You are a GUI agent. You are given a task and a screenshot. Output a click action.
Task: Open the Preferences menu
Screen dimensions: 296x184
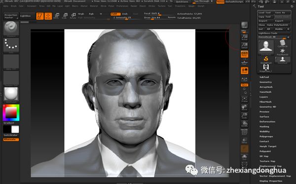pos(122,6)
